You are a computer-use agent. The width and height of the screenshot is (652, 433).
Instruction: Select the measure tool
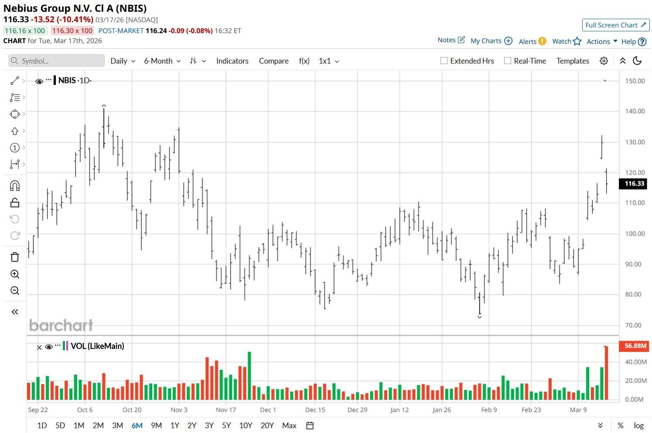click(x=14, y=164)
